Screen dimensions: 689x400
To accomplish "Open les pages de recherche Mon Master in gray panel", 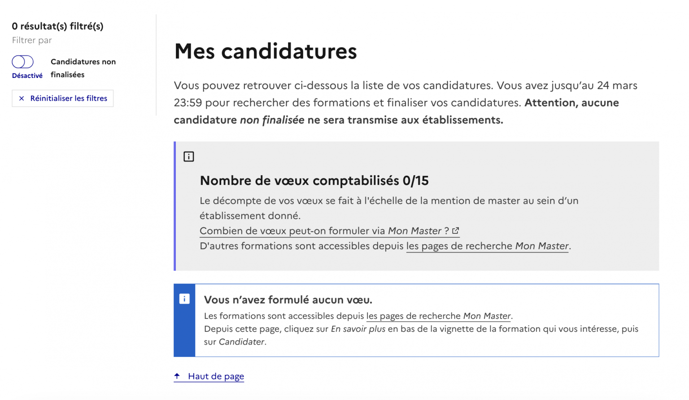I will point(487,245).
